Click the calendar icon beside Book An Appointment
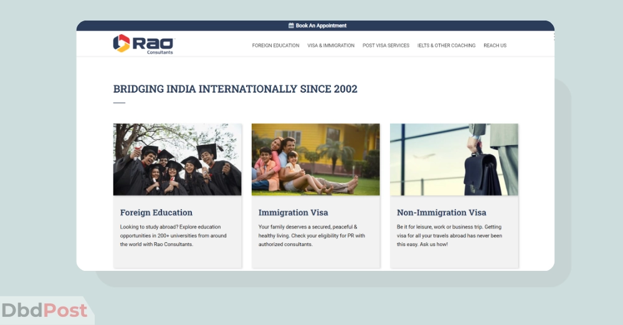Screen dimensions: 623x325 [291, 26]
